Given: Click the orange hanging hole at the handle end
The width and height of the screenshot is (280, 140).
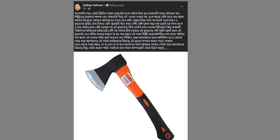Looking at the screenshot, I should pos(168,136).
